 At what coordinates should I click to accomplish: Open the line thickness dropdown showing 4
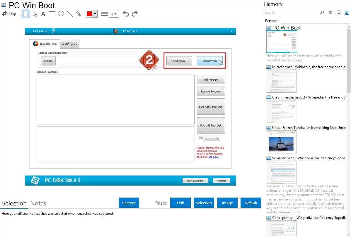(x=113, y=14)
